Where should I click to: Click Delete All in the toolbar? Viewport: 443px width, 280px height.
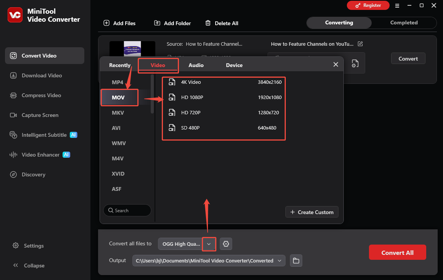click(x=222, y=23)
